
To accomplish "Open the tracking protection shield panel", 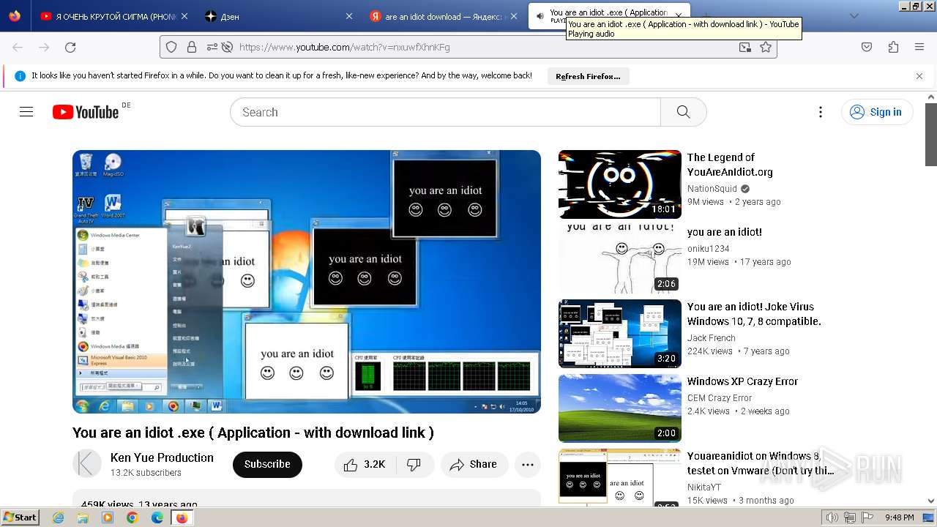I will click(171, 47).
